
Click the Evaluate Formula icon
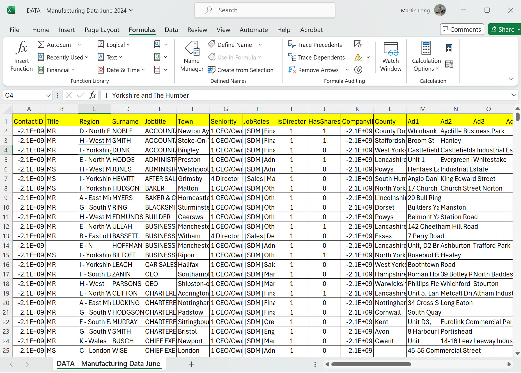tap(358, 70)
